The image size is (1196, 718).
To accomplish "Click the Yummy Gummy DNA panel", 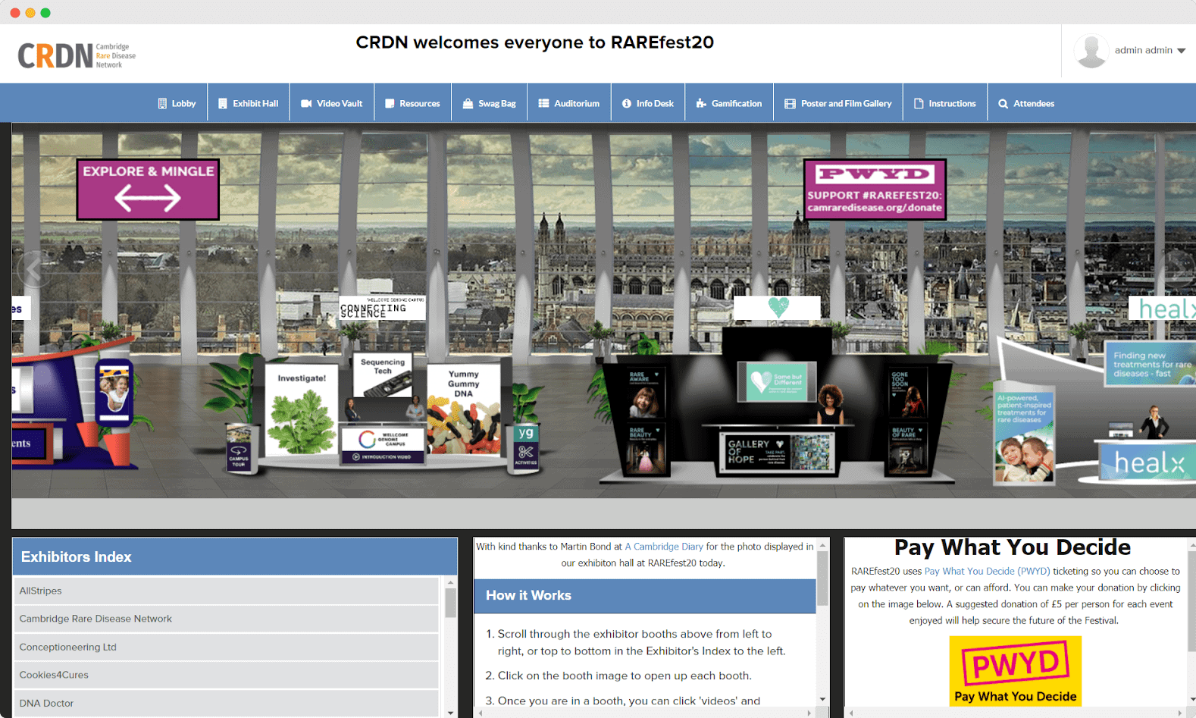I will pos(463,409).
